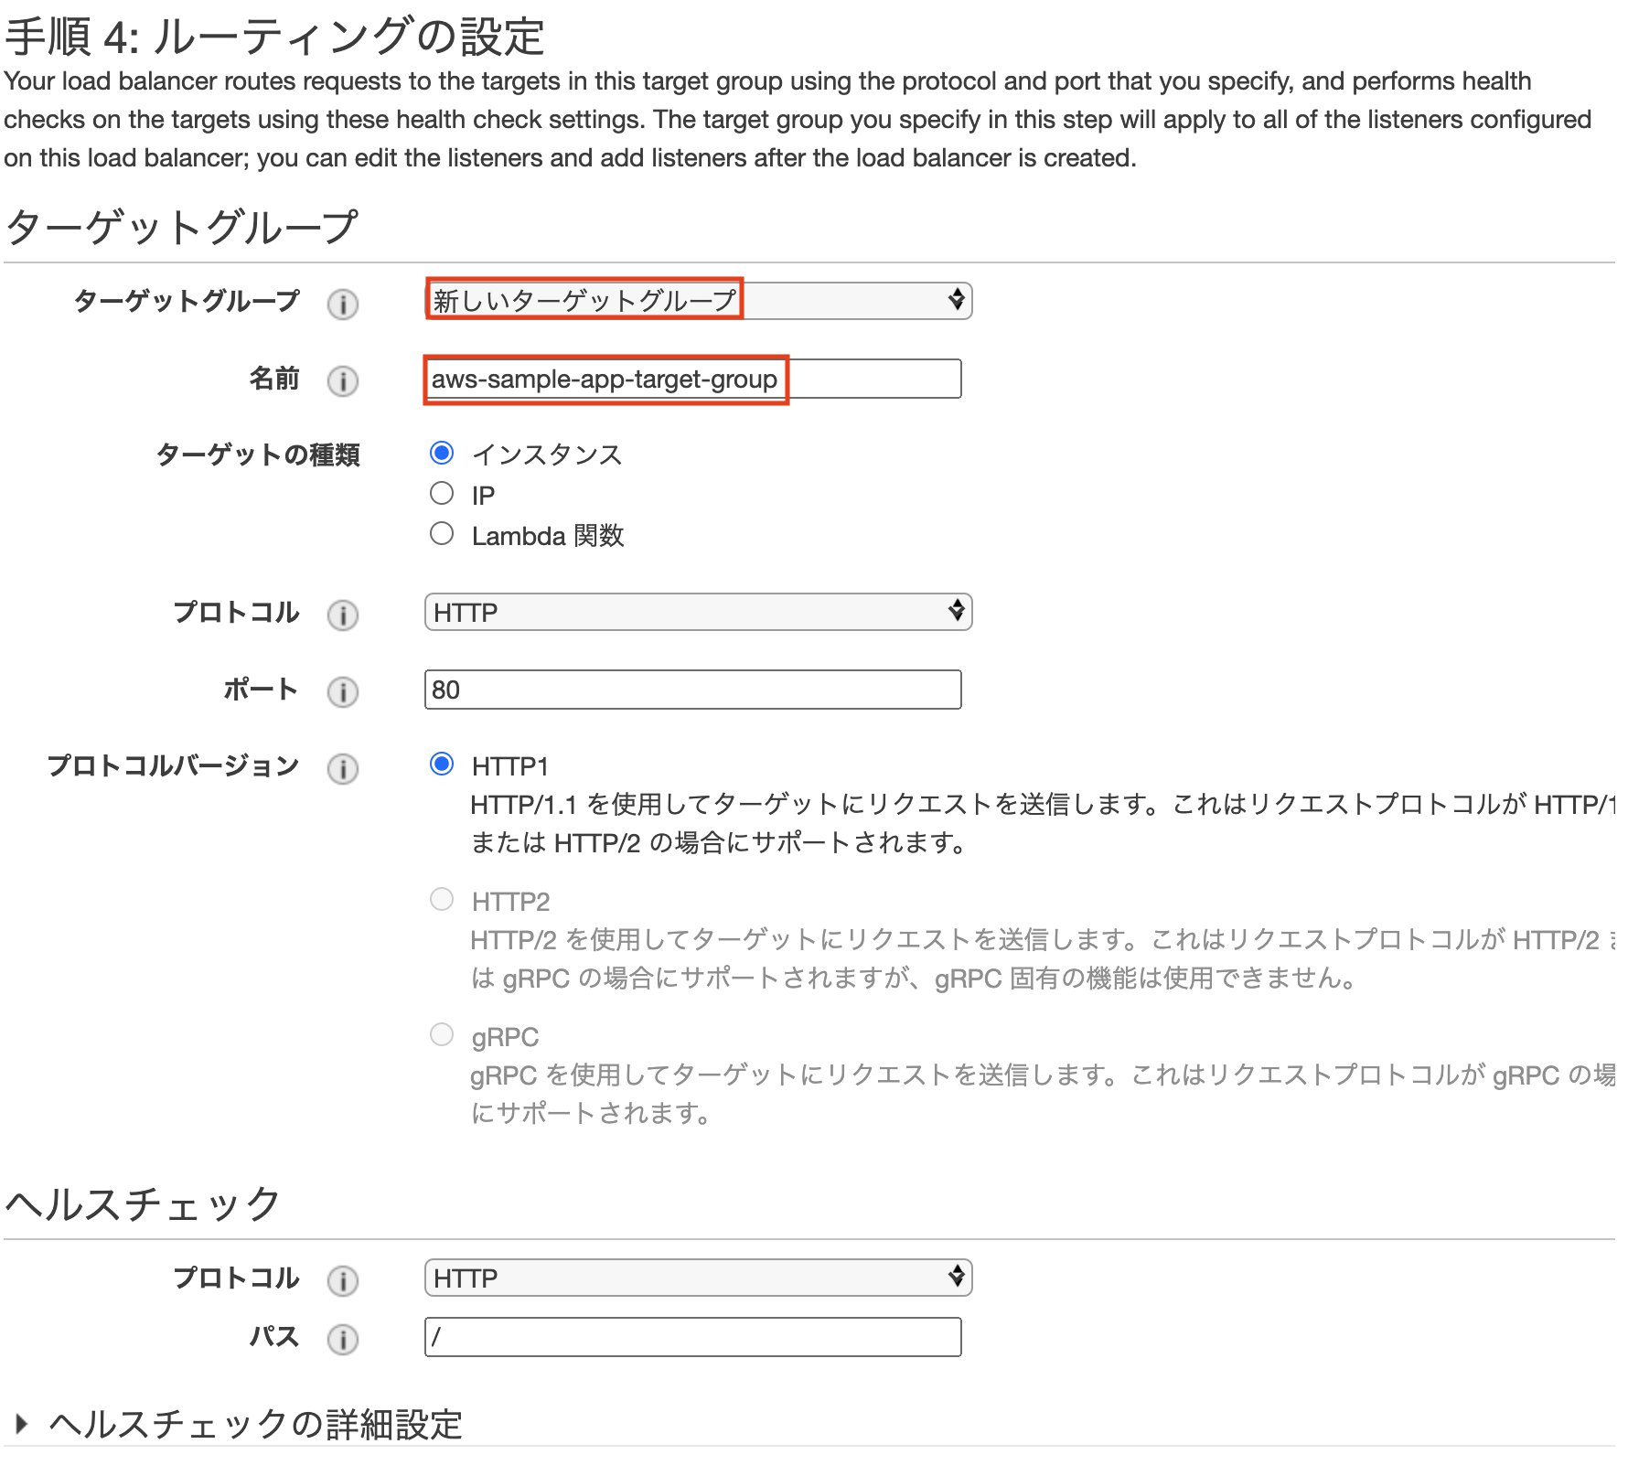Click info icon beside health check プロトコル
Screen dimensions: 1628x1476
pos(343,1280)
